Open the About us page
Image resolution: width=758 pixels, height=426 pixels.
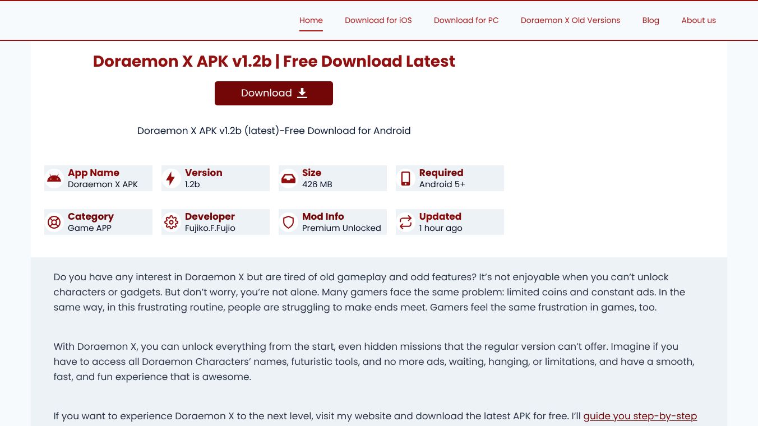point(699,20)
